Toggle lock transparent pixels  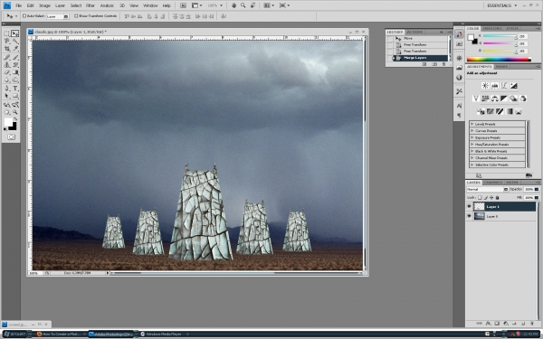[480, 197]
